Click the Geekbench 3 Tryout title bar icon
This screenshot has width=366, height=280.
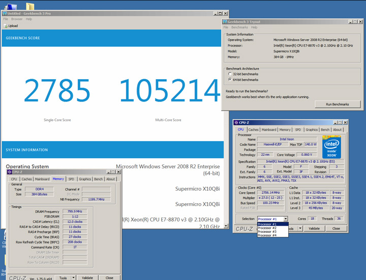point(226,22)
